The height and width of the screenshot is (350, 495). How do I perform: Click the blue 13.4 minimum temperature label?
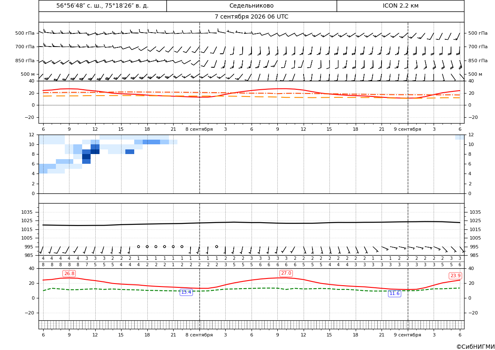186,292
